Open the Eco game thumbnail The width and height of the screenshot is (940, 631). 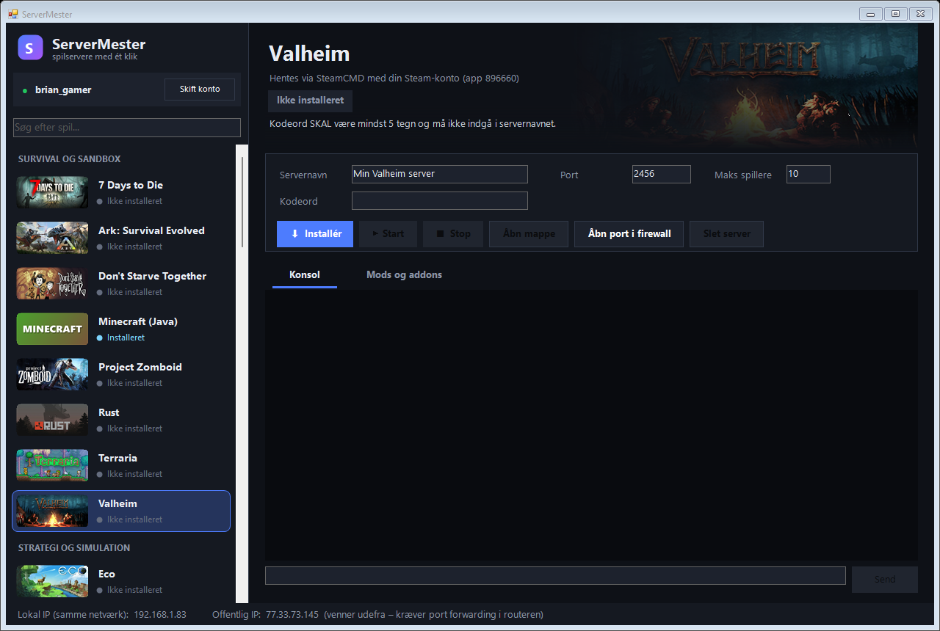[52, 581]
